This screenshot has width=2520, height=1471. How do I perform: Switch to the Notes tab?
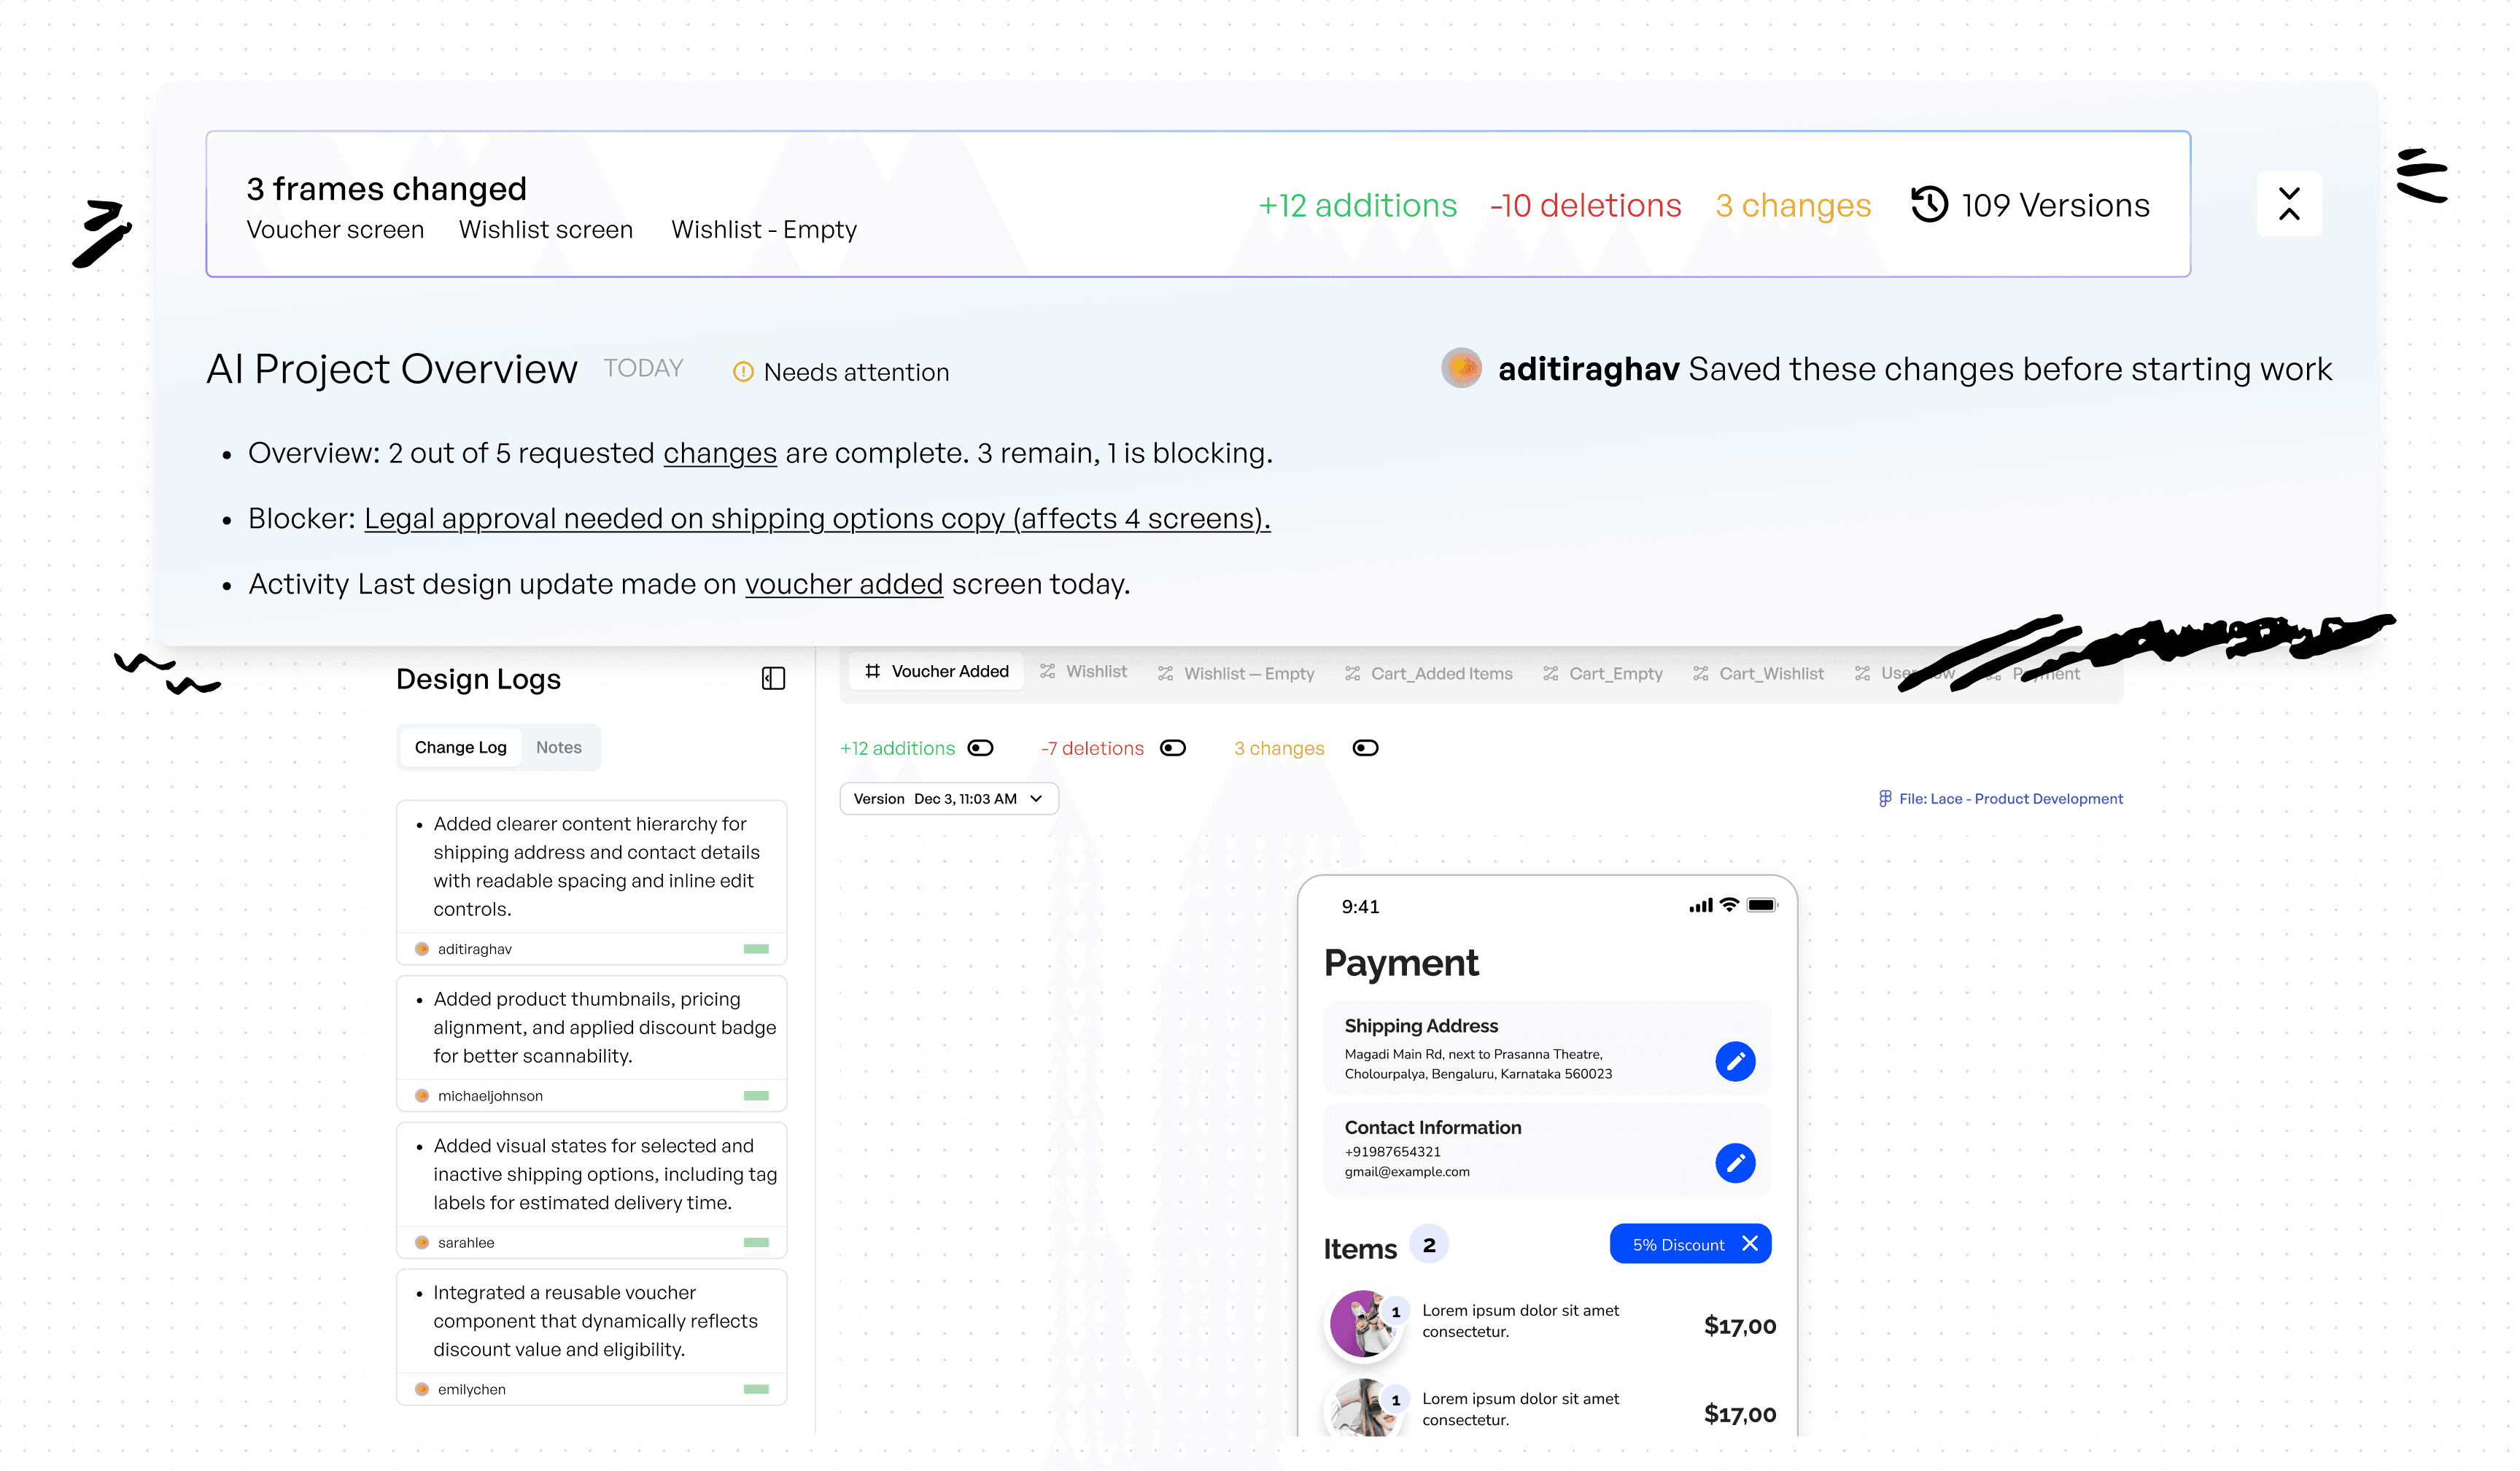(558, 748)
